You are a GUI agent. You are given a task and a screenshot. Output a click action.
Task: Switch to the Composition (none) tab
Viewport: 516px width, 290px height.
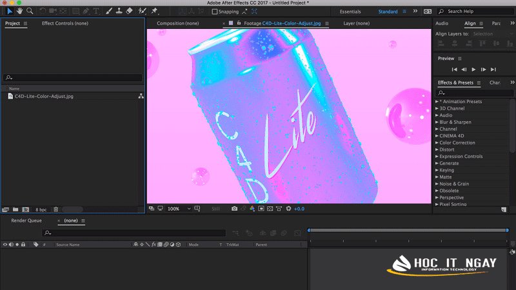coord(178,23)
